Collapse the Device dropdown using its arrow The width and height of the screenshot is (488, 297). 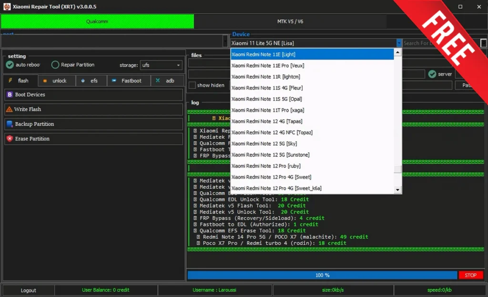[x=399, y=43]
